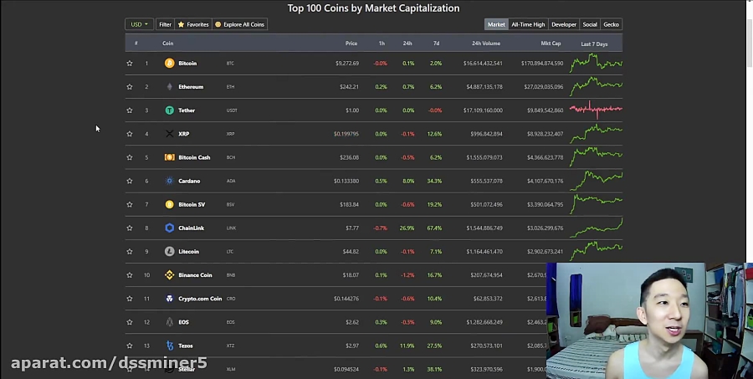Click the Ethereum logo icon
This screenshot has width=753, height=379.
(x=170, y=86)
